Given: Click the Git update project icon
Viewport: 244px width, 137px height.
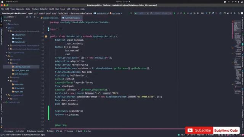Looking at the screenshot, I should (x=206, y=13).
